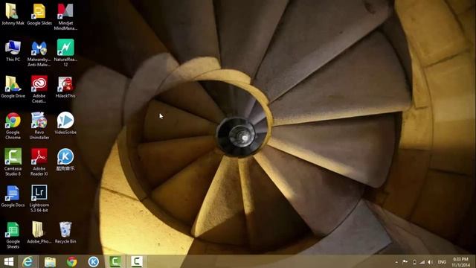This screenshot has width=476, height=268.
Task: Launch Chrome from the taskbar
Action: coord(72,261)
